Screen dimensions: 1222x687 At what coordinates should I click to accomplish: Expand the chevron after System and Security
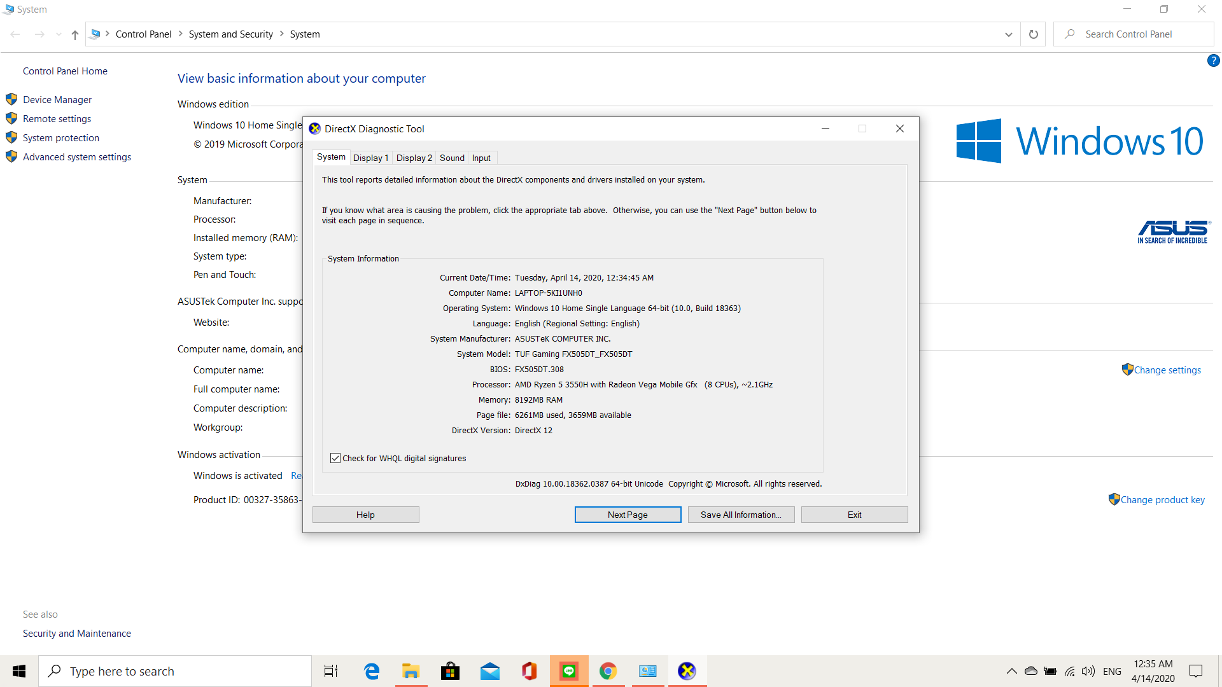click(282, 34)
